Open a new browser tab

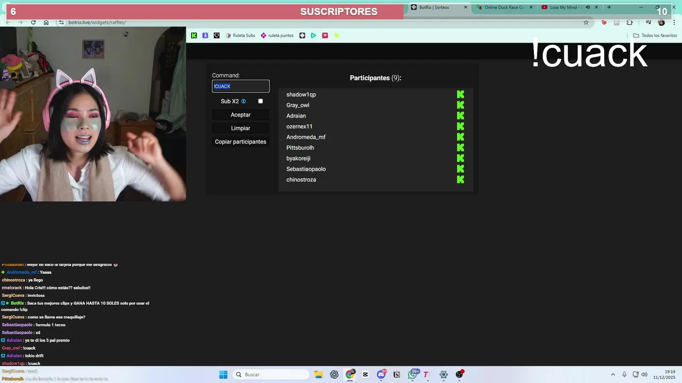pos(609,7)
